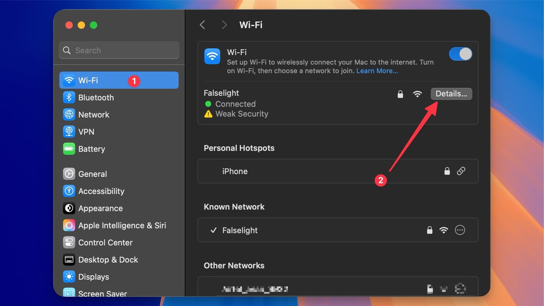544x306 pixels.
Task: Open more options for Falselight known network
Action: pos(460,230)
